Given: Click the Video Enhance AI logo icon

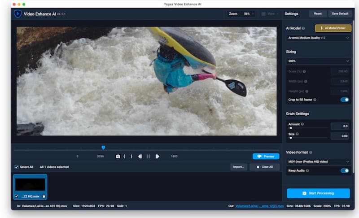Looking at the screenshot, I should pos(18,14).
